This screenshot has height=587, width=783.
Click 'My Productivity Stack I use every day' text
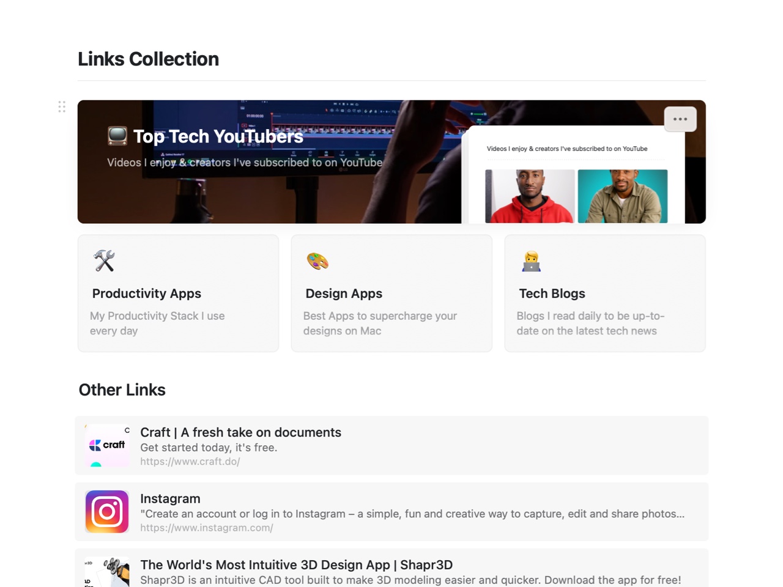tap(157, 323)
